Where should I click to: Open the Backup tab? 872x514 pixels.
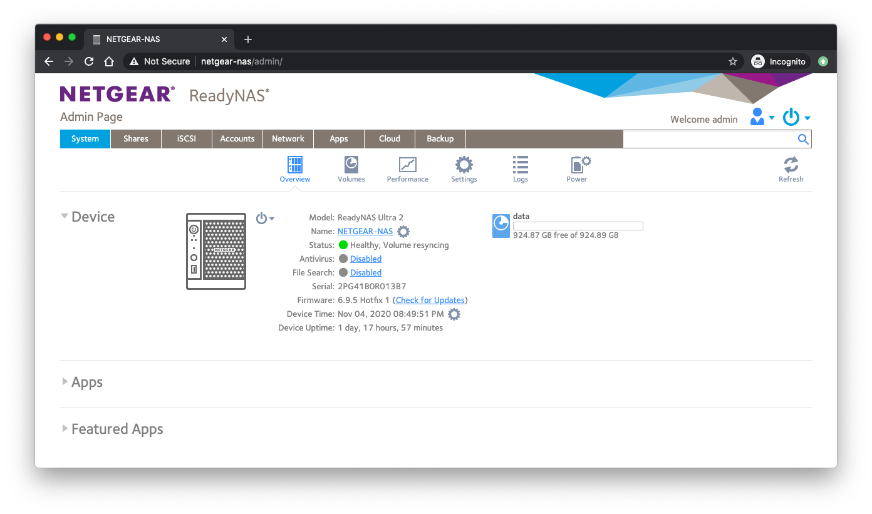tap(440, 138)
